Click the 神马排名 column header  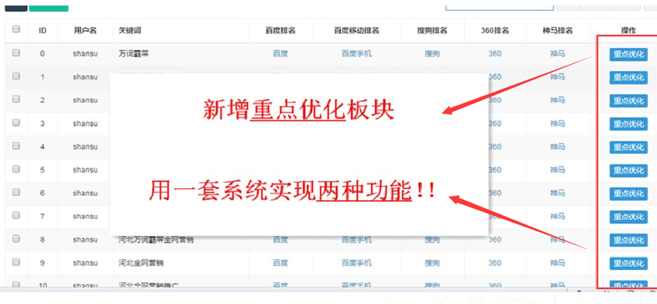click(557, 31)
